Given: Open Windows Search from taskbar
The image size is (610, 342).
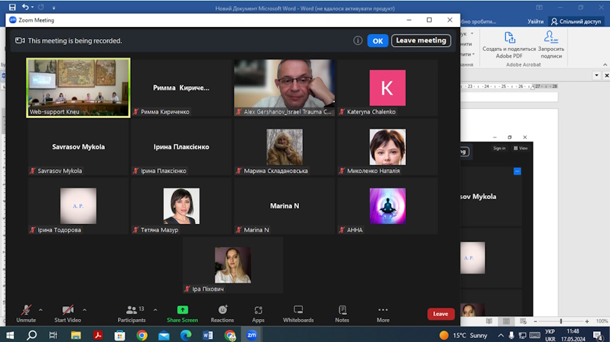Looking at the screenshot, I should (31, 335).
